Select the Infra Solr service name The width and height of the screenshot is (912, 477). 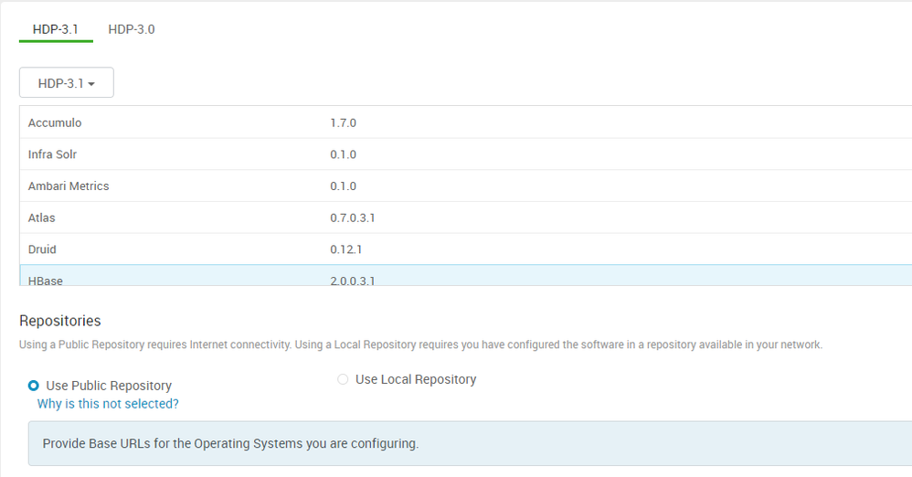(x=52, y=154)
